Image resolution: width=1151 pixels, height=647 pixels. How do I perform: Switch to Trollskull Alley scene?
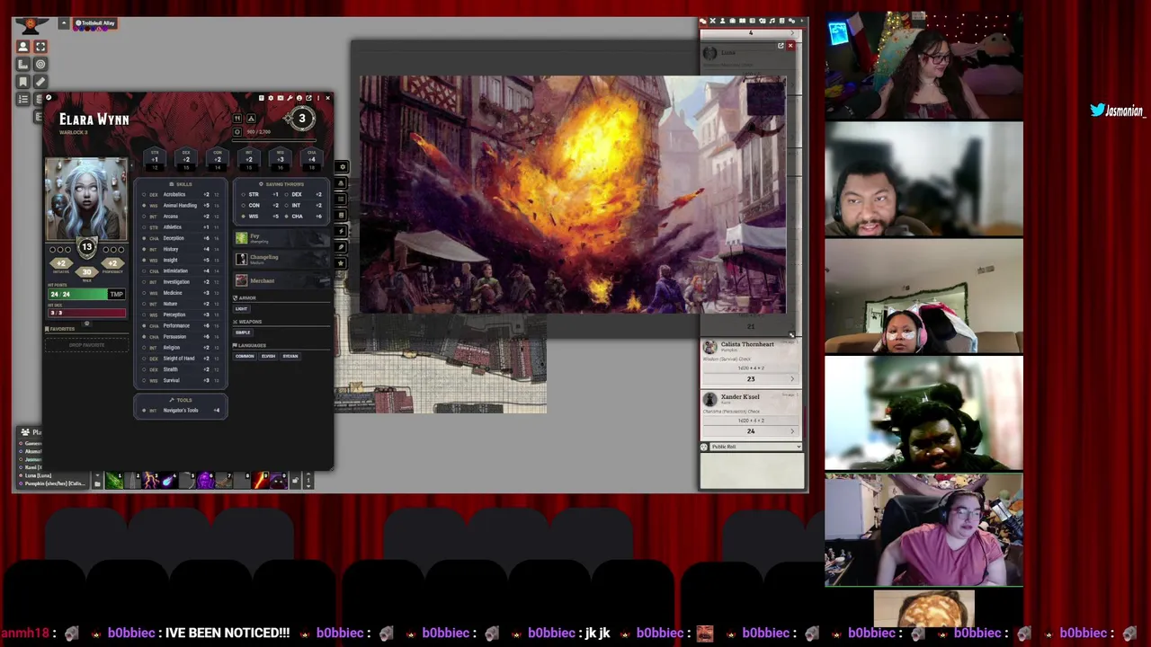pyautogui.click(x=95, y=23)
